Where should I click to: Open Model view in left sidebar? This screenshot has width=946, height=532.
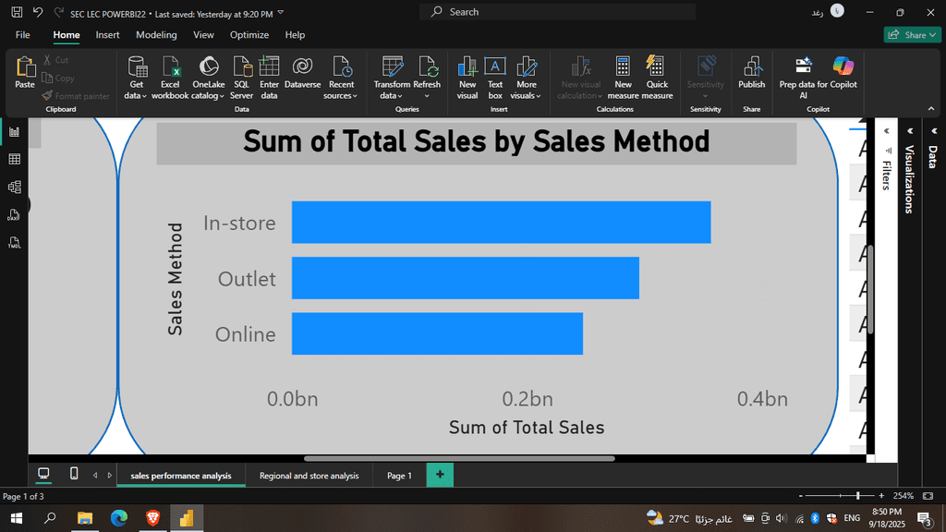coord(14,187)
